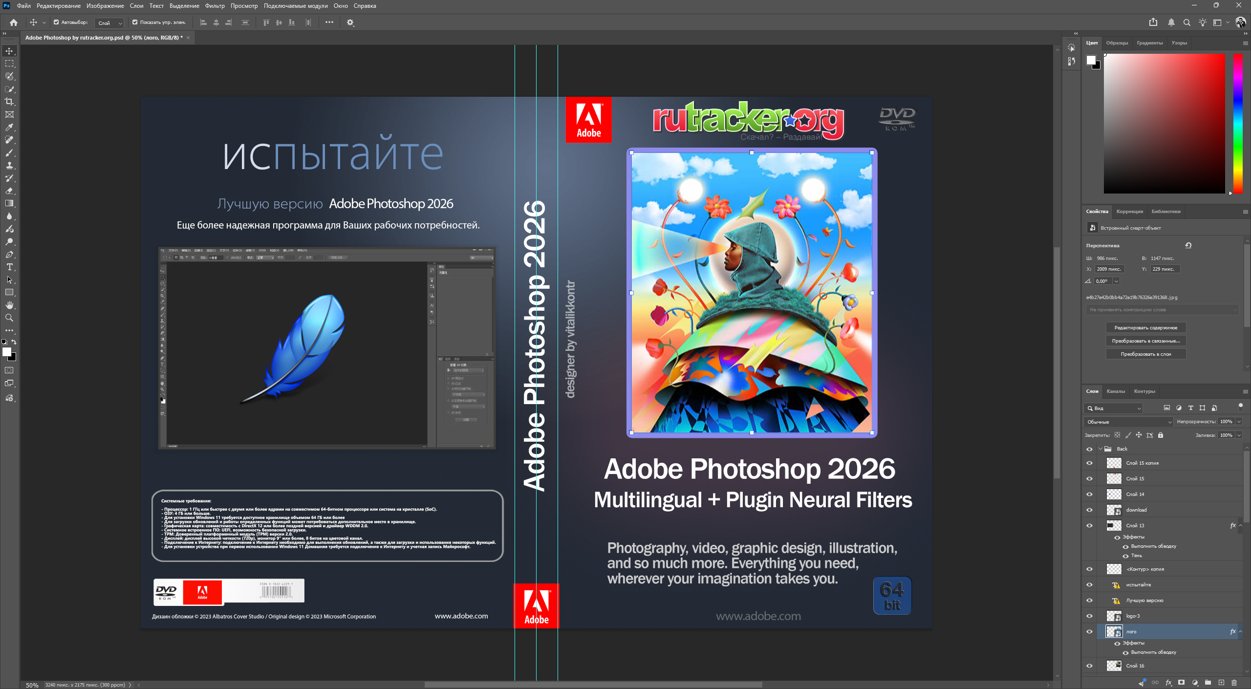Select the Zoom tool
Image resolution: width=1251 pixels, height=689 pixels.
click(x=9, y=318)
